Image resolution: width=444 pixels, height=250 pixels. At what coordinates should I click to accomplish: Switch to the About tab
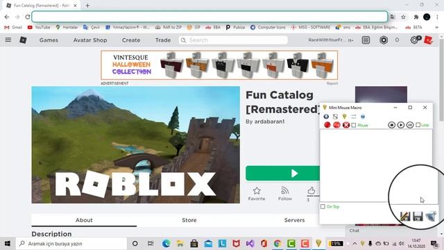coord(84,220)
